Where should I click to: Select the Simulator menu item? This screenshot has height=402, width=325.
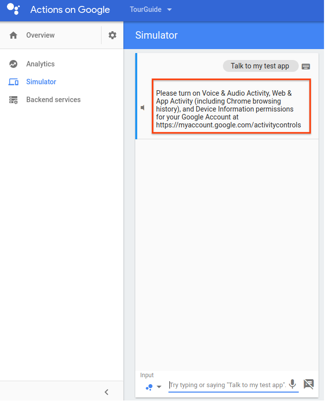coord(41,82)
